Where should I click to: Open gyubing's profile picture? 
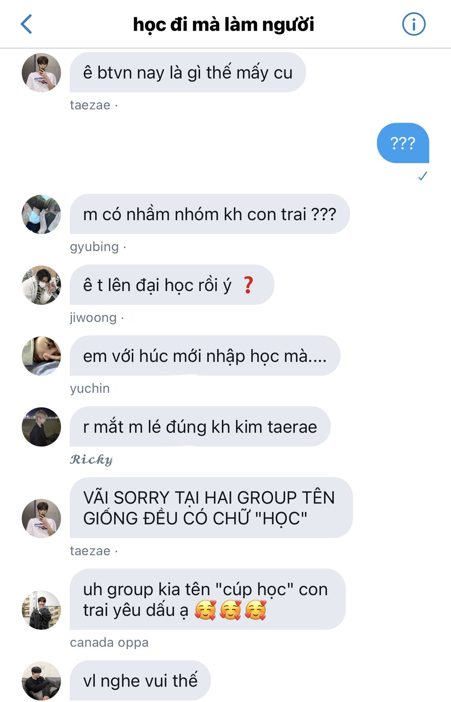click(41, 214)
